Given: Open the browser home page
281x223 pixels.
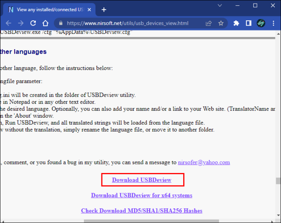Looking at the screenshot, I should tap(45, 23).
